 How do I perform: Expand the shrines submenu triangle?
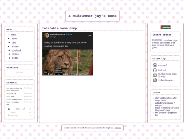pyautogui.click(x=9, y=46)
